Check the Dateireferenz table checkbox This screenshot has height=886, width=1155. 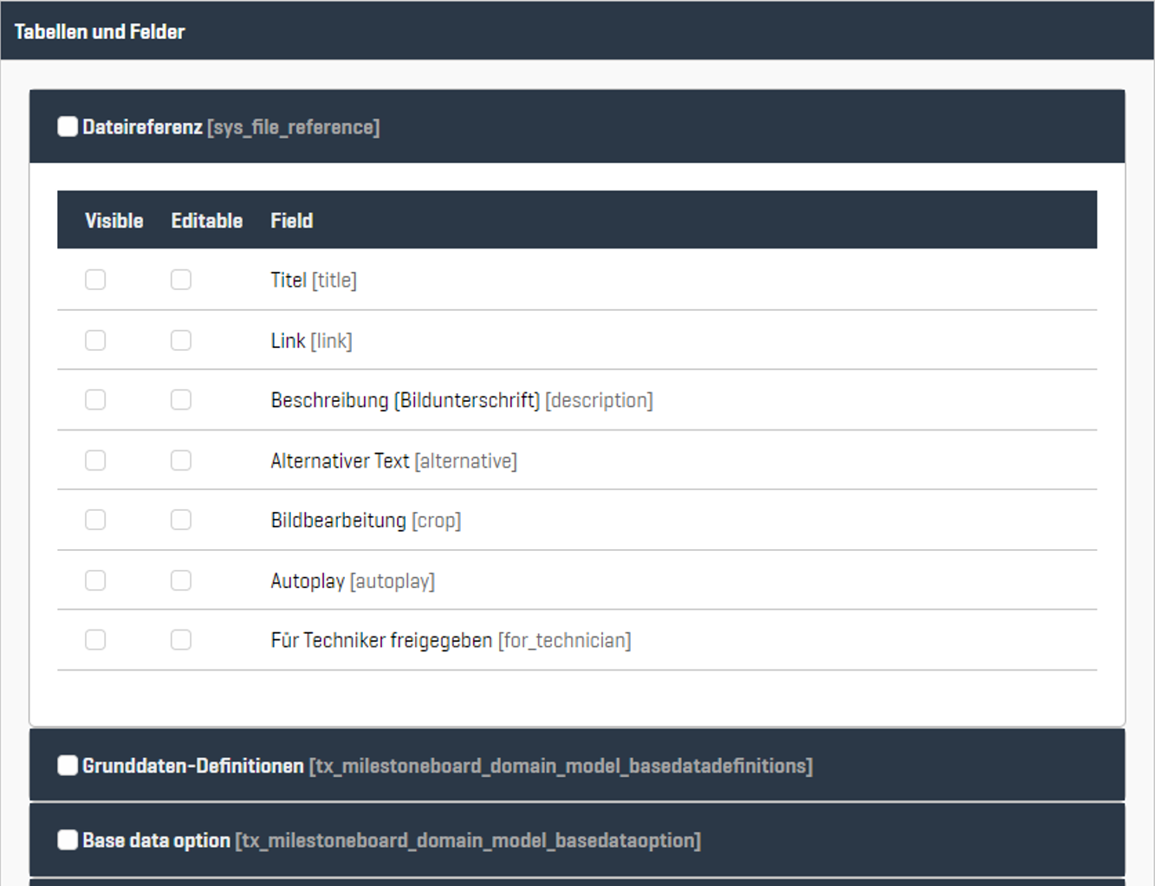(68, 127)
